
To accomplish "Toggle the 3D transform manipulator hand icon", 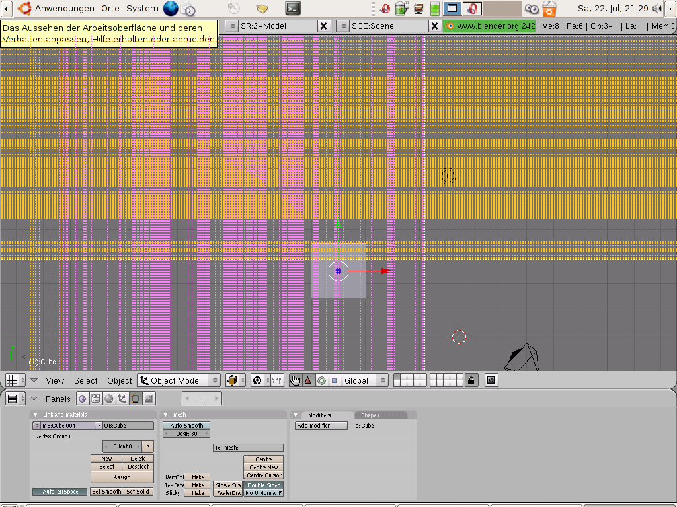I will click(x=296, y=380).
